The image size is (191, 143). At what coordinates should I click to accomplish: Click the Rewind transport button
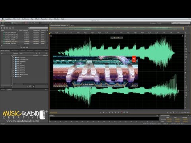113,112
